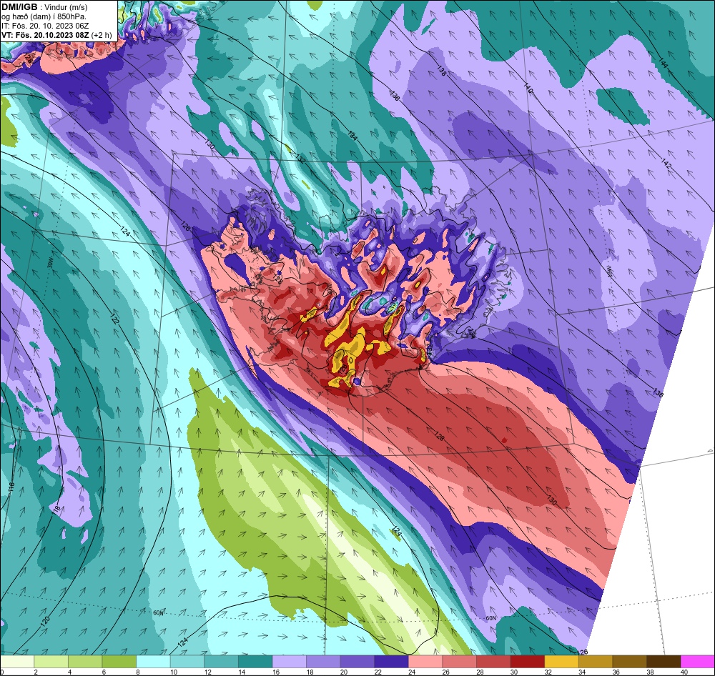The width and height of the screenshot is (715, 676).
Task: Click the 38–40 m/s dark brown legend swatch
Action: click(663, 662)
